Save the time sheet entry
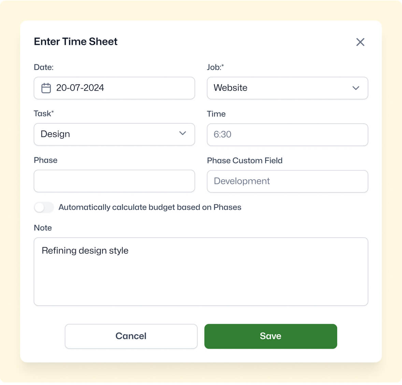 coord(271,336)
